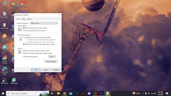This screenshot has width=171, height=96.
Task: Open Google Chrome desktop shortcut
Action: pos(5,60)
